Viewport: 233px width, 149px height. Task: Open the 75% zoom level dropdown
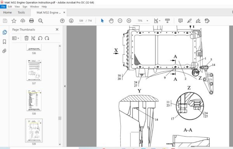[141, 21]
